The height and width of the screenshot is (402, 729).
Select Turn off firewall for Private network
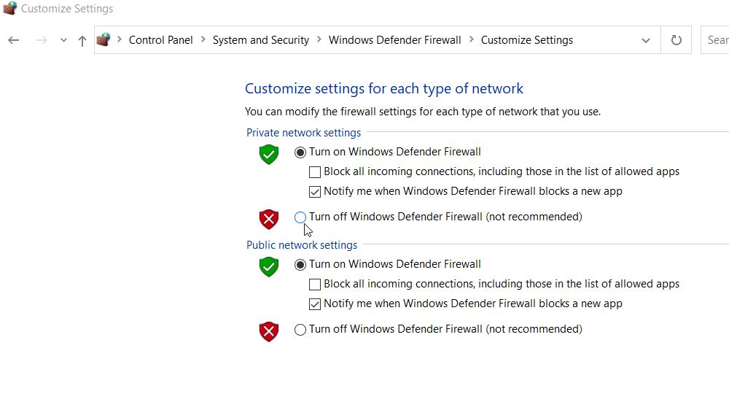click(x=300, y=217)
